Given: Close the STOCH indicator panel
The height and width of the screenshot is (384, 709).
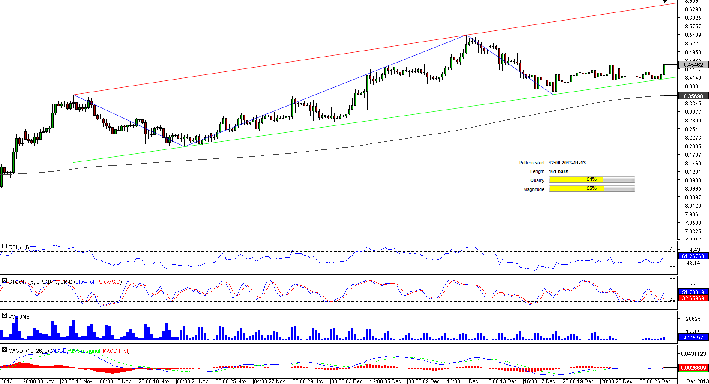Looking at the screenshot, I should tap(4, 281).
